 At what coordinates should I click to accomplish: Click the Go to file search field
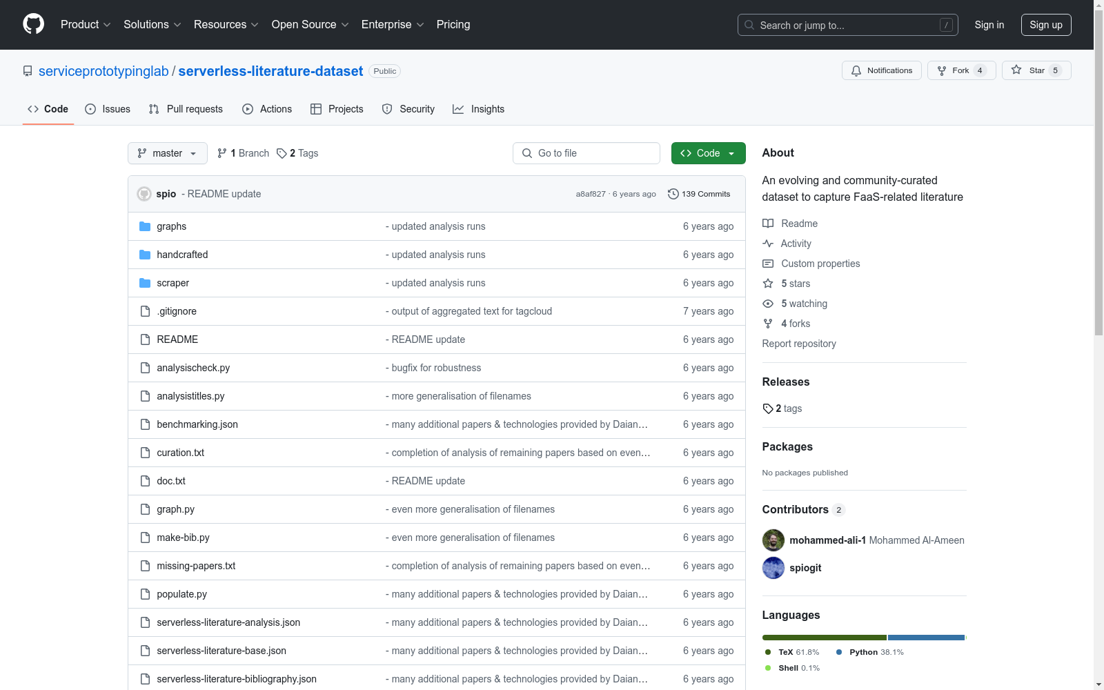[x=586, y=153]
